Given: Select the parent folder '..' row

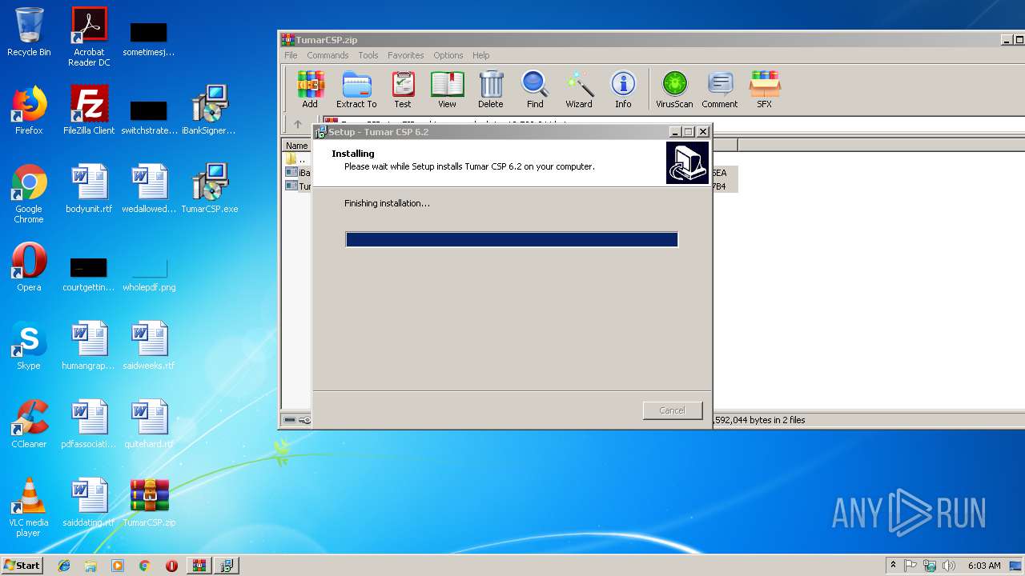Looking at the screenshot, I should point(297,159).
